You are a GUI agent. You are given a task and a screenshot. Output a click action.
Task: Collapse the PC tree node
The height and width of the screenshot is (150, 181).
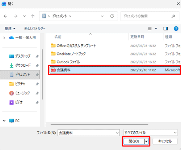(x=4, y=121)
